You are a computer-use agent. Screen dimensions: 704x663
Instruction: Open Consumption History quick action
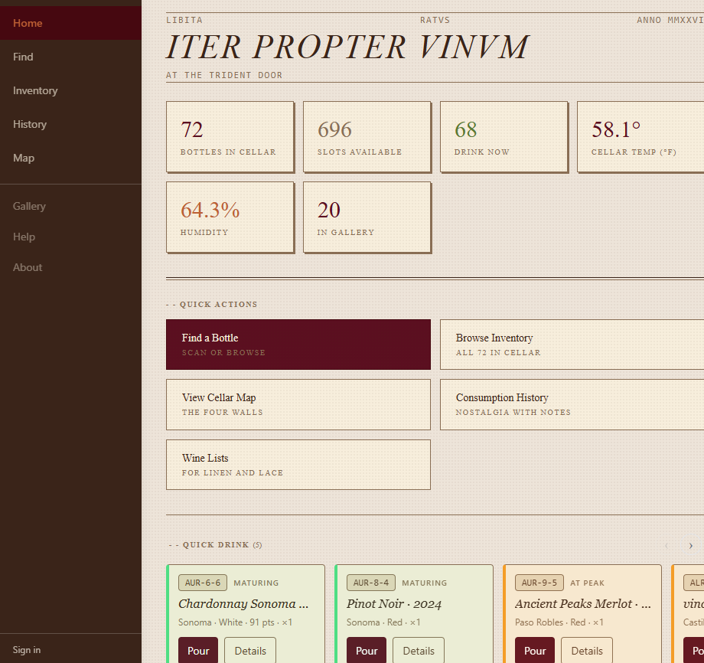(x=572, y=404)
